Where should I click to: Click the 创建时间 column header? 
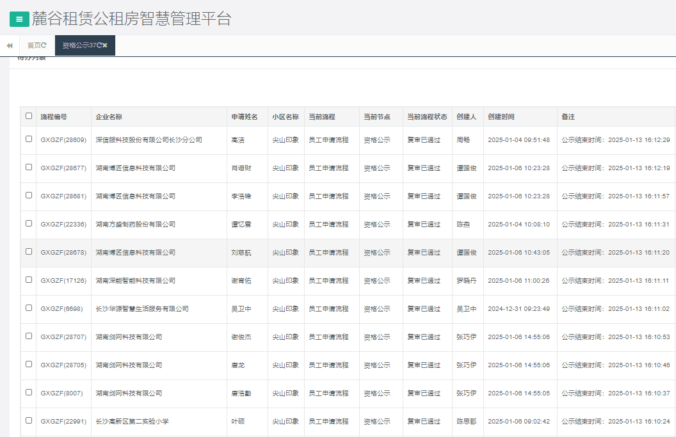point(501,117)
